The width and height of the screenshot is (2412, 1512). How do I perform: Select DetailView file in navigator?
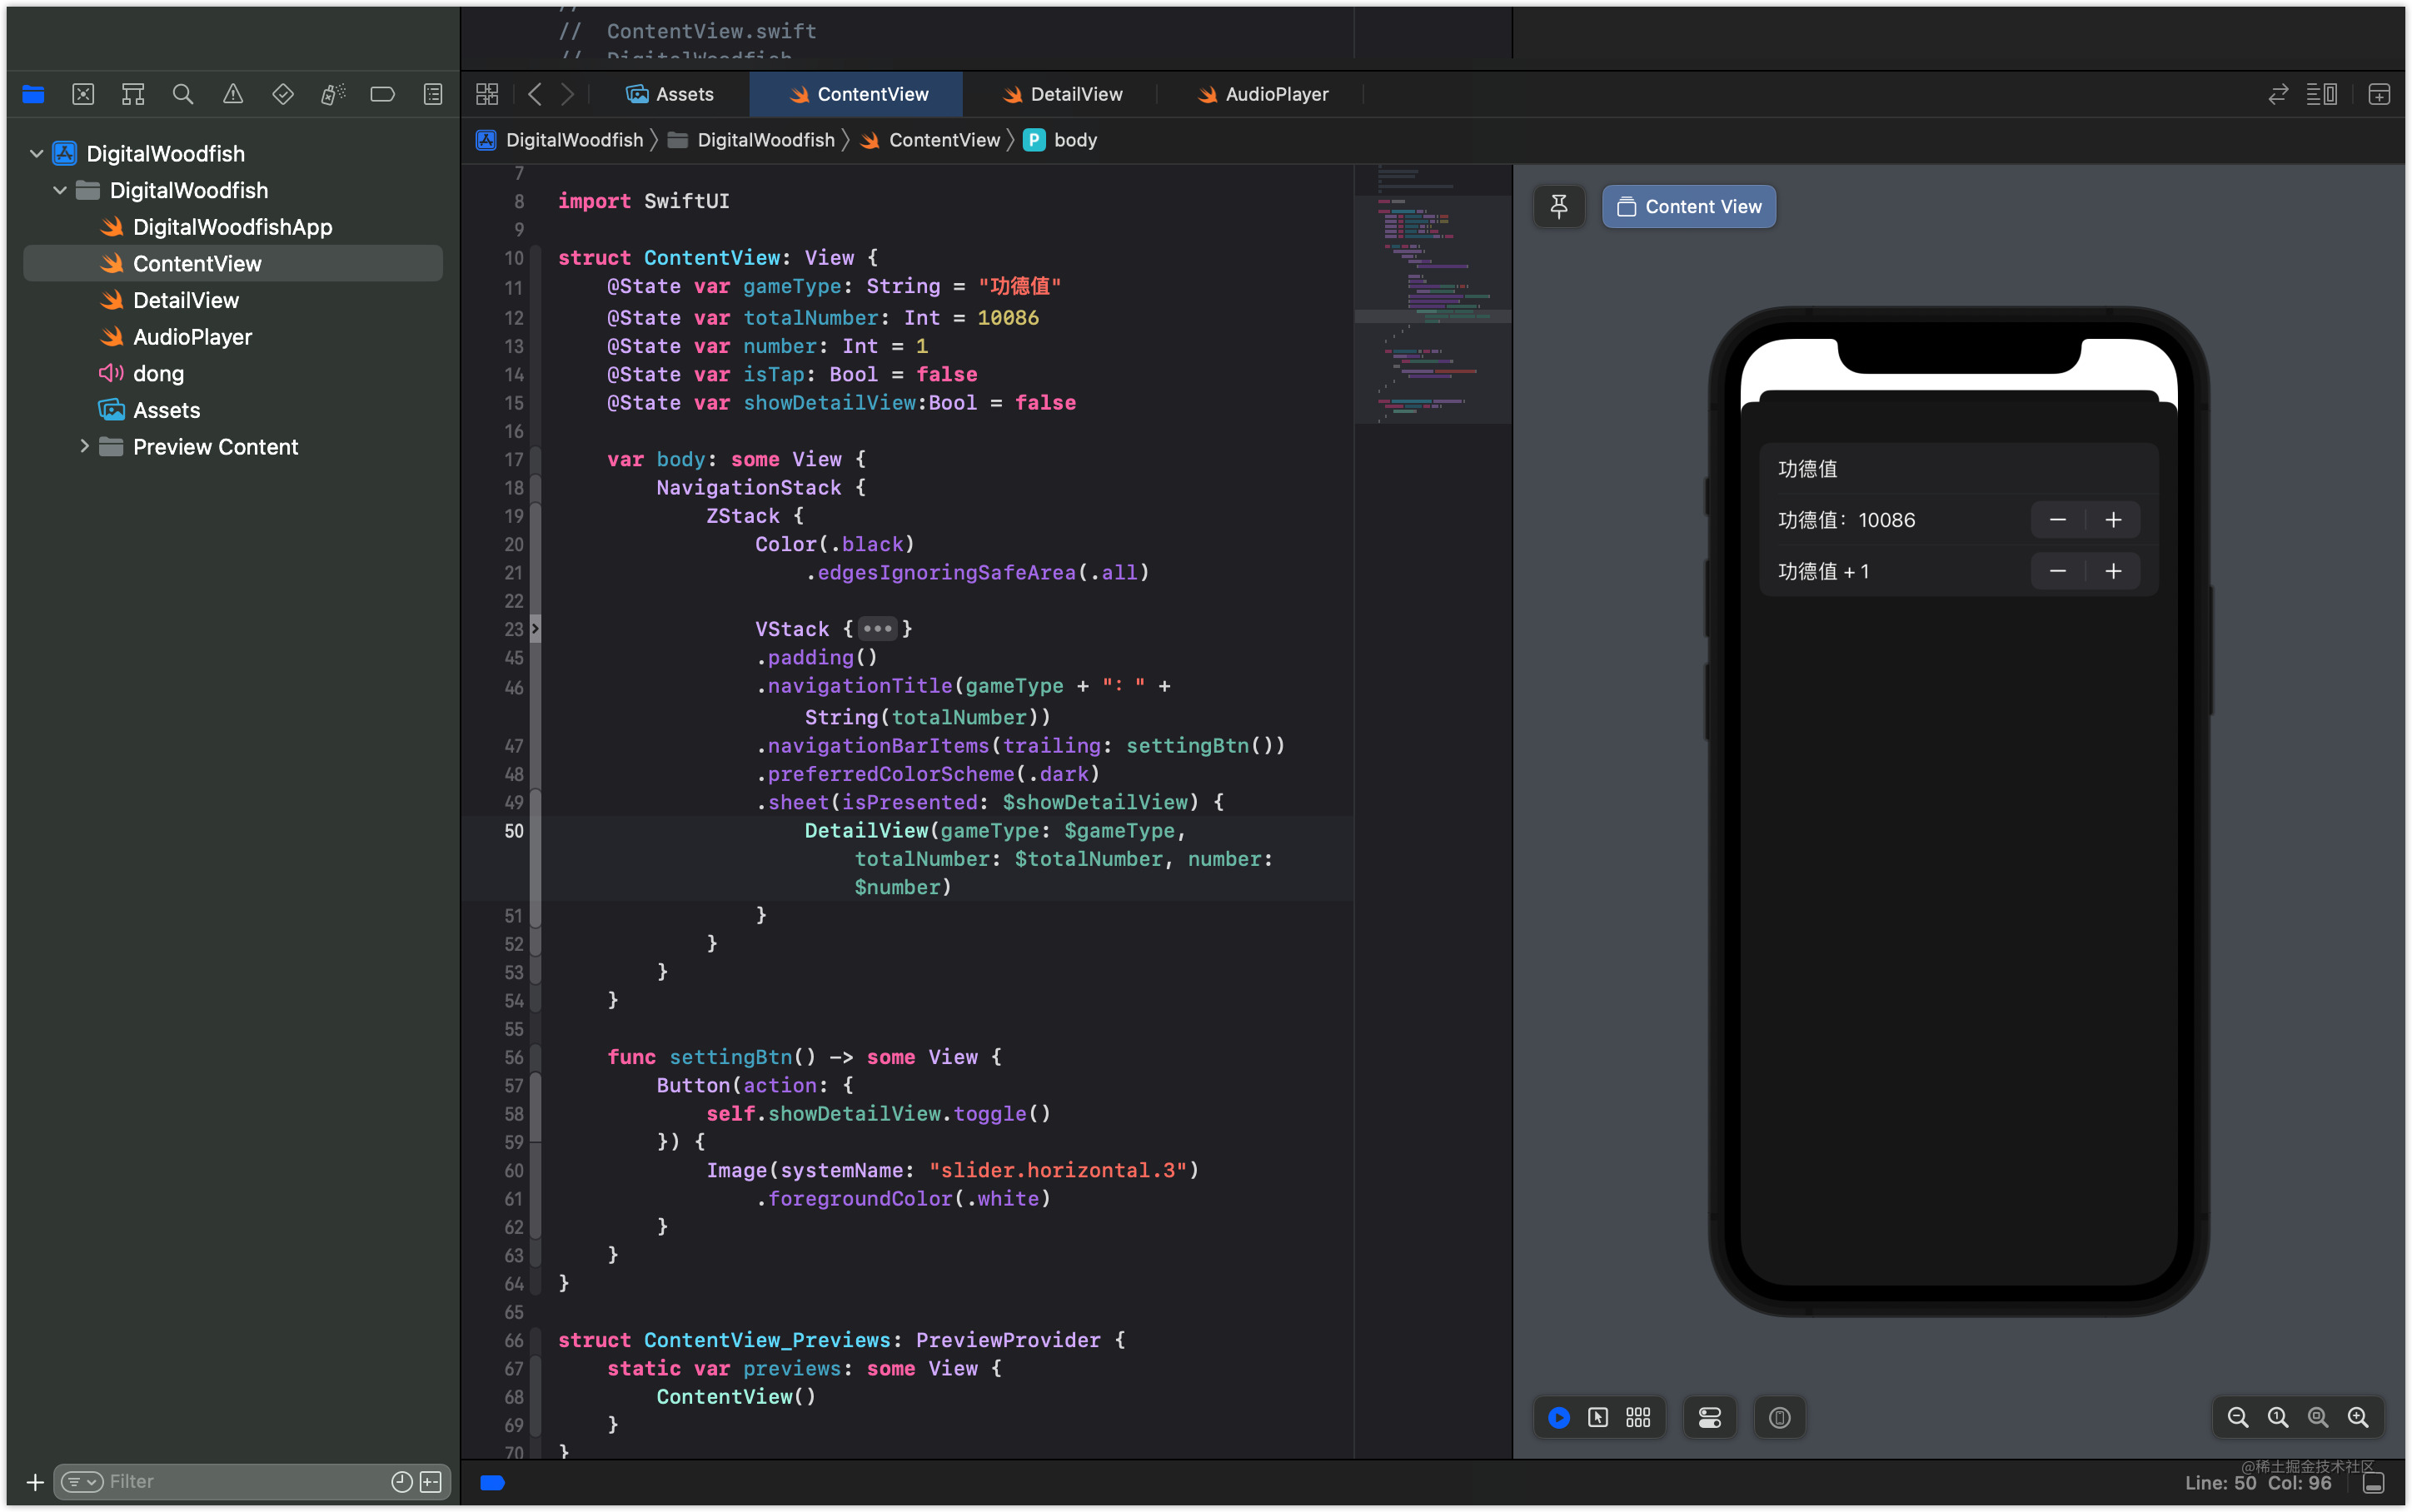tap(232, 300)
